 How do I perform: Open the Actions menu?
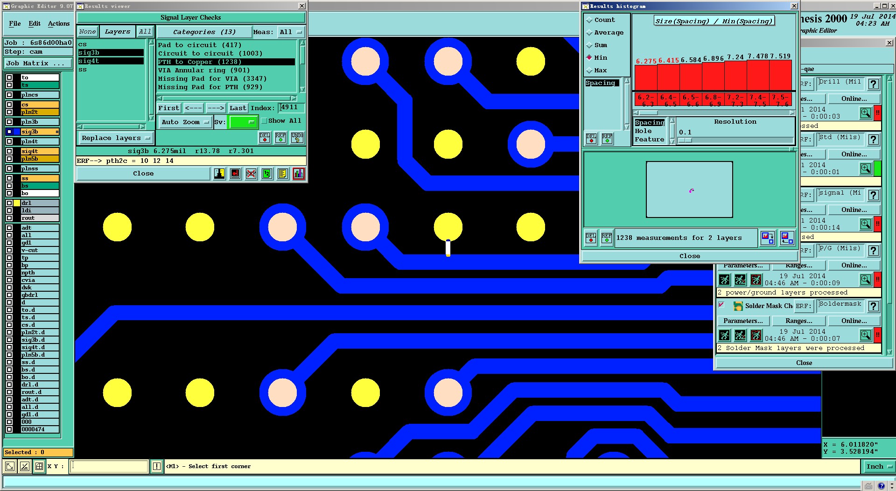pos(59,24)
